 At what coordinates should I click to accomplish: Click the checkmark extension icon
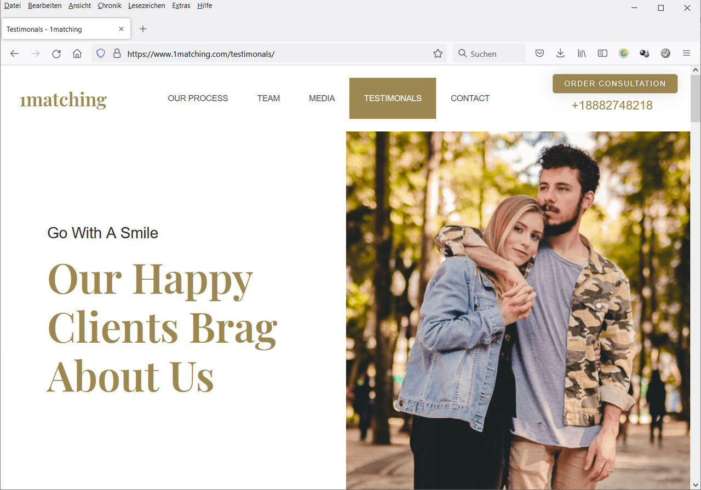click(x=665, y=54)
